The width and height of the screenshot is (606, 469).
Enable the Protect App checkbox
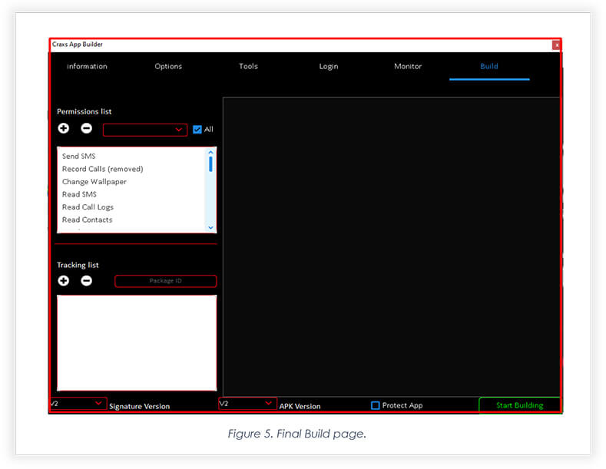[x=375, y=405]
